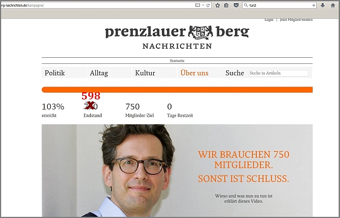Go to browser home page icon

[x=333, y=6]
